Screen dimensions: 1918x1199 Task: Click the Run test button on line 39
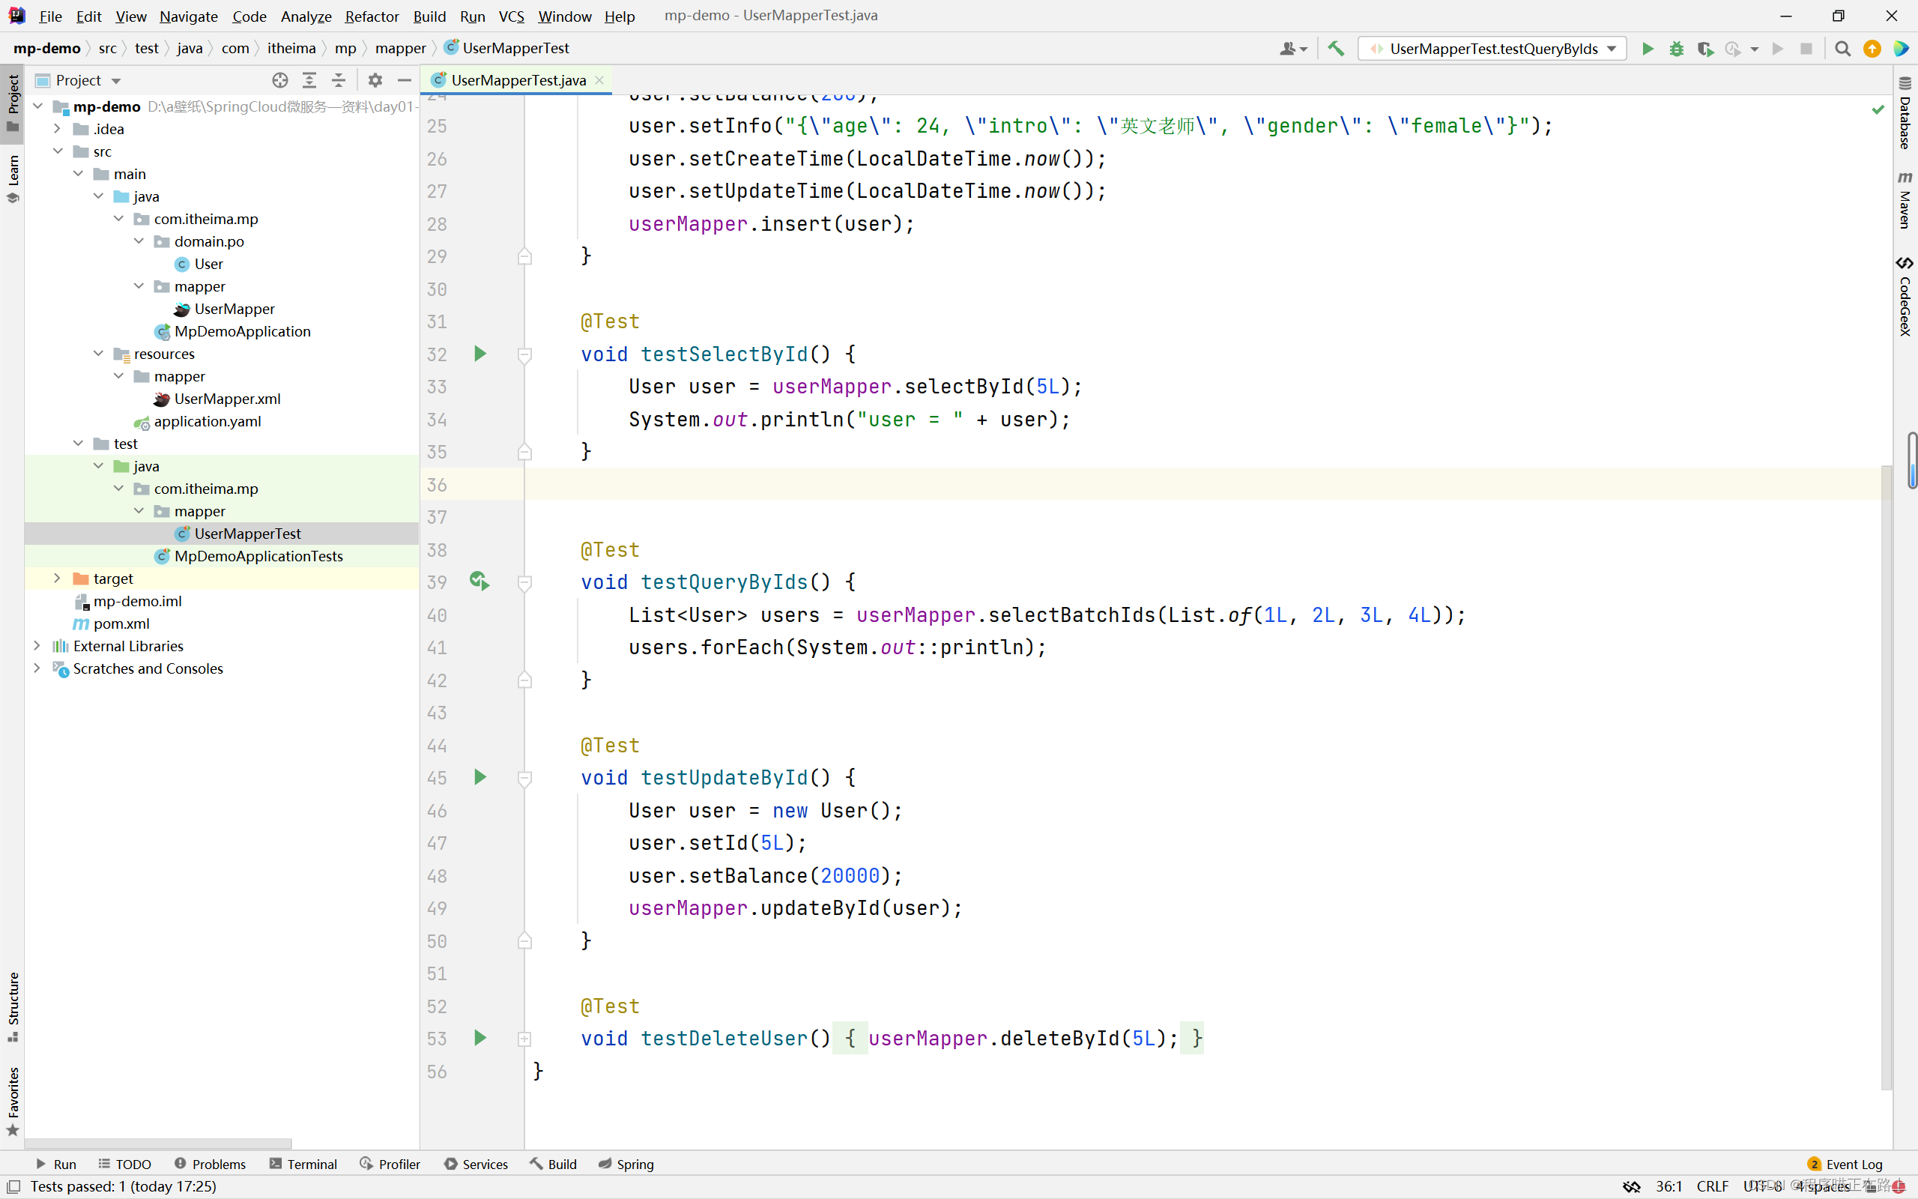click(x=479, y=582)
